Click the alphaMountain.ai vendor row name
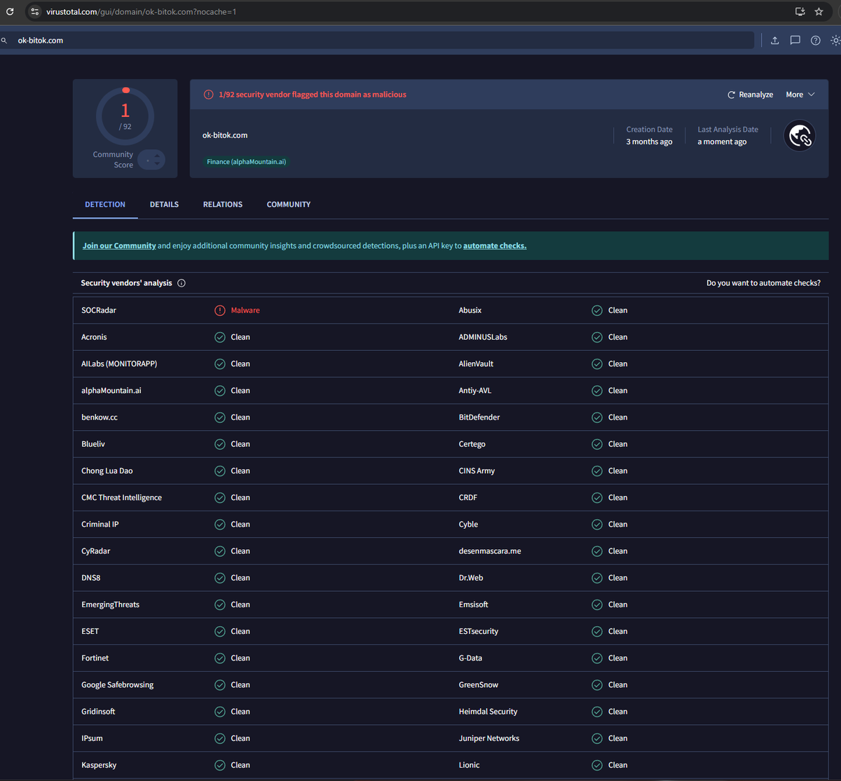 [x=111, y=391]
